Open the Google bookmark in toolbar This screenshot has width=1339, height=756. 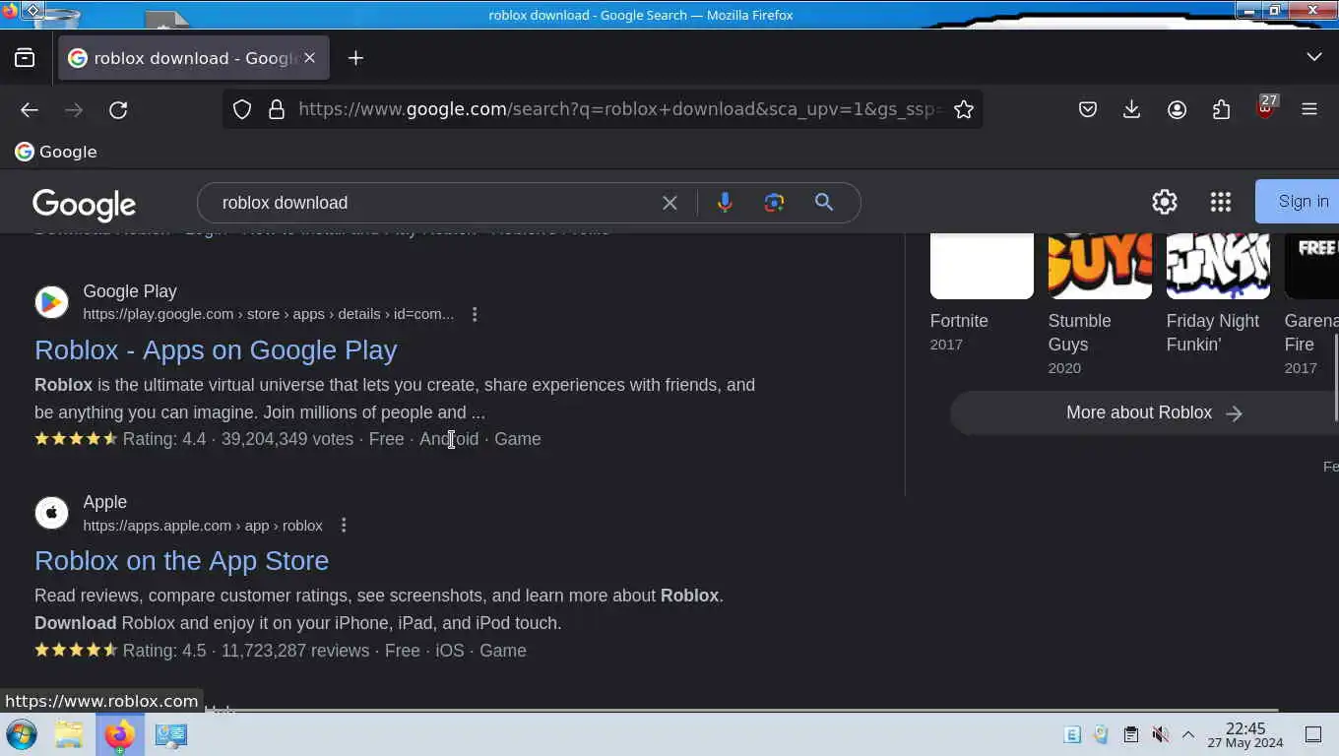(x=56, y=152)
